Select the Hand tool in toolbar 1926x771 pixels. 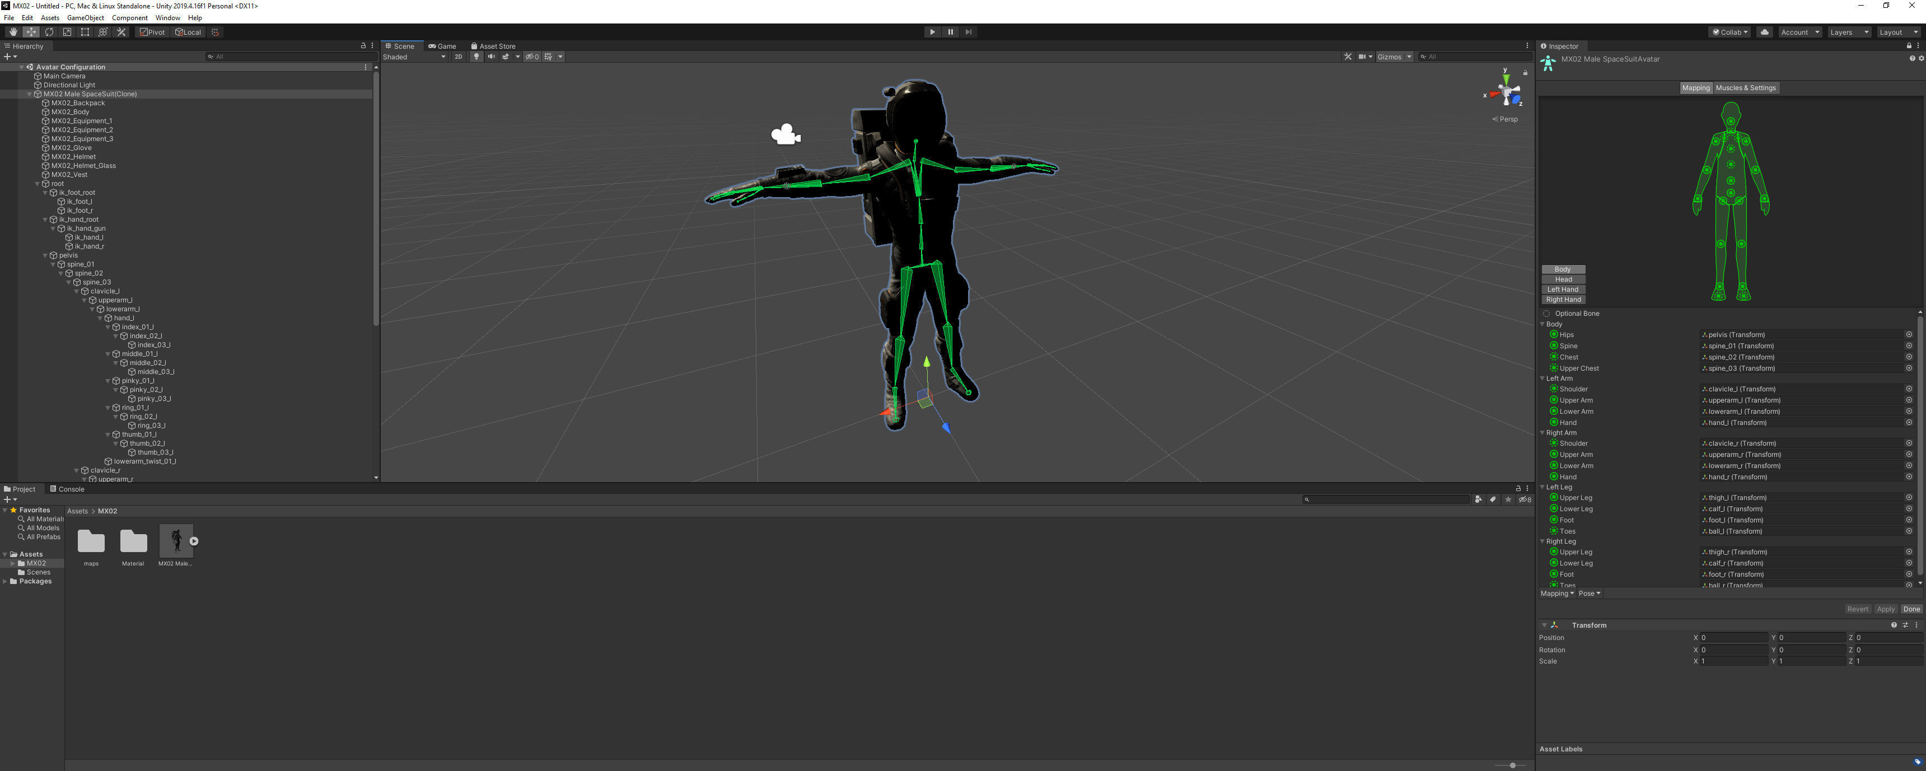pos(13,32)
